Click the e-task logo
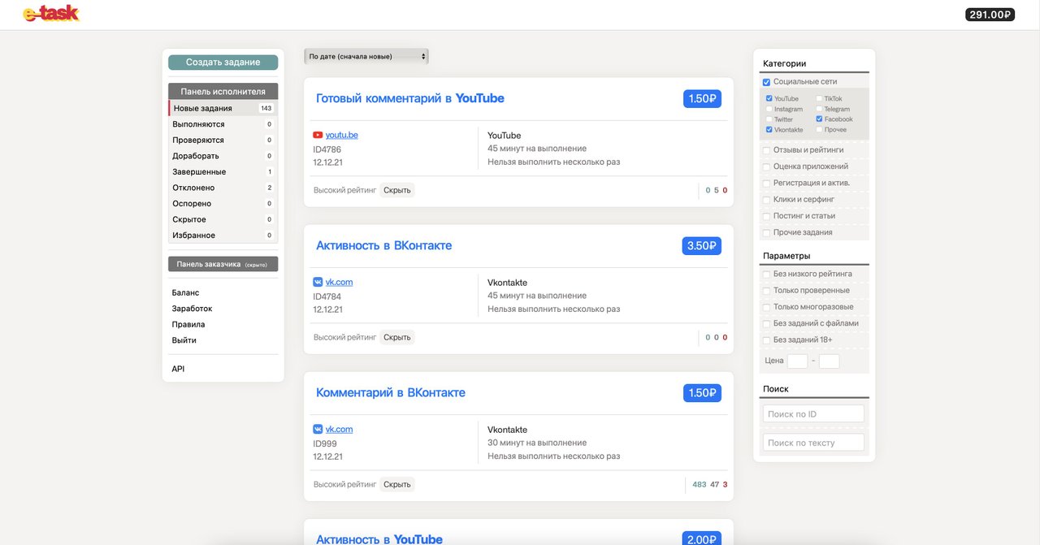This screenshot has height=545, width=1040. [51, 14]
